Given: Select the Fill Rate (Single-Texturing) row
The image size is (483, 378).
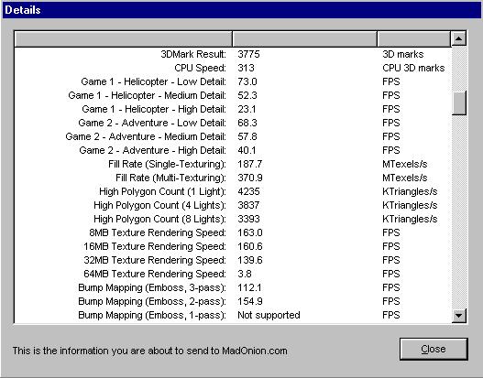Looking at the screenshot, I should 233,164.
